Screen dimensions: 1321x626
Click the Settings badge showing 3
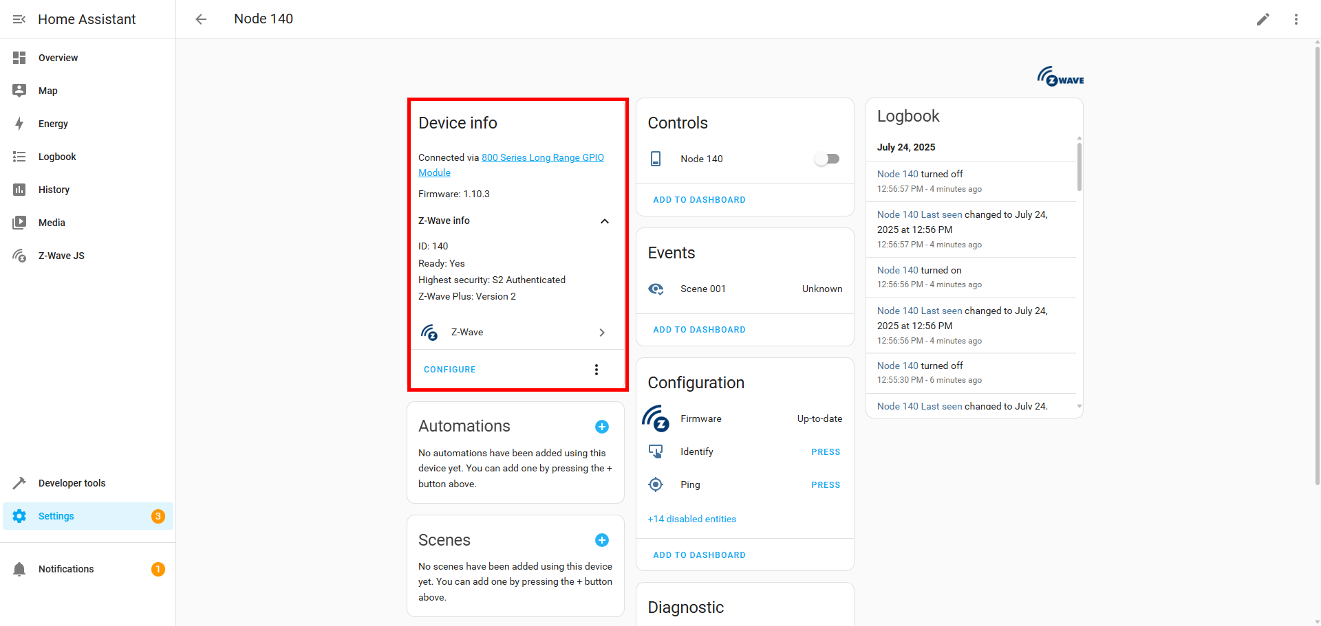[158, 516]
